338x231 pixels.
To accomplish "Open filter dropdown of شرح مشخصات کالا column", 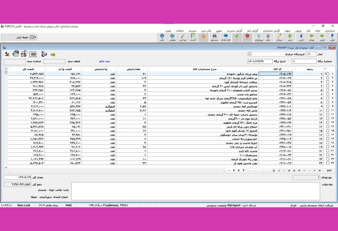I will click(x=150, y=69).
